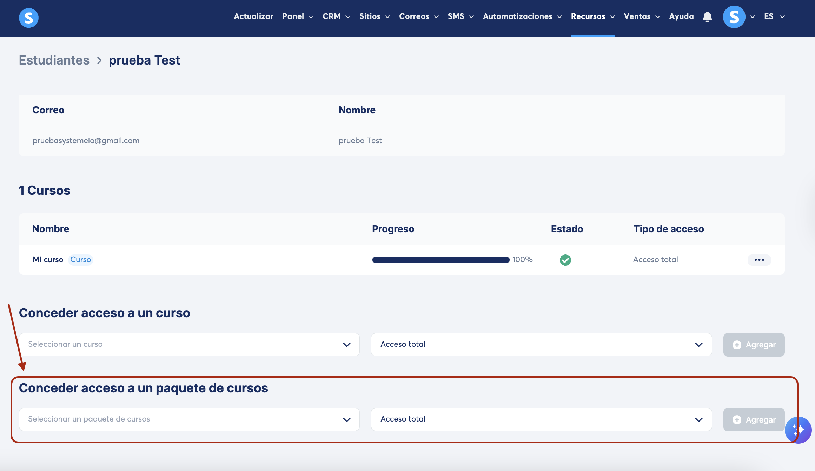This screenshot has height=471, width=815.
Task: Open the AI assistant sparkle button
Action: click(798, 430)
